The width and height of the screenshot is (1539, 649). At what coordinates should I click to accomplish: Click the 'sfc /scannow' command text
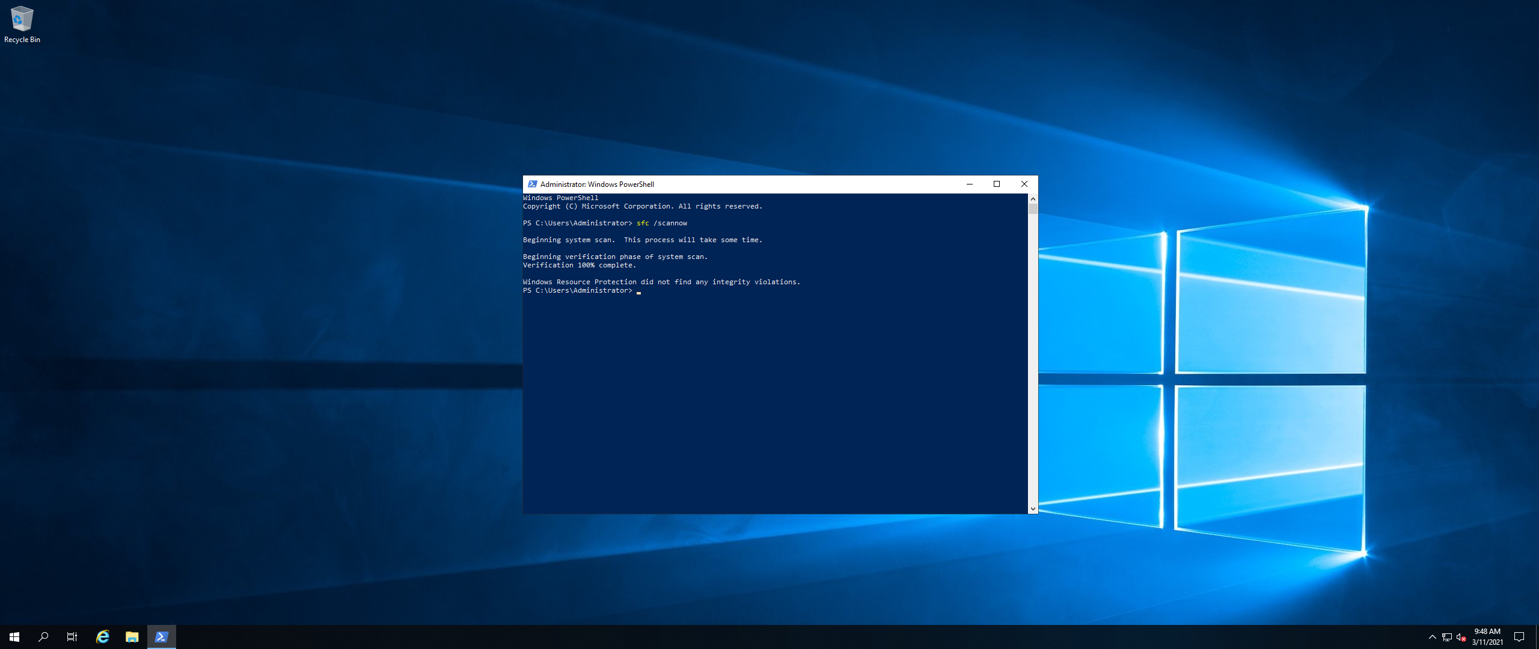coord(662,223)
